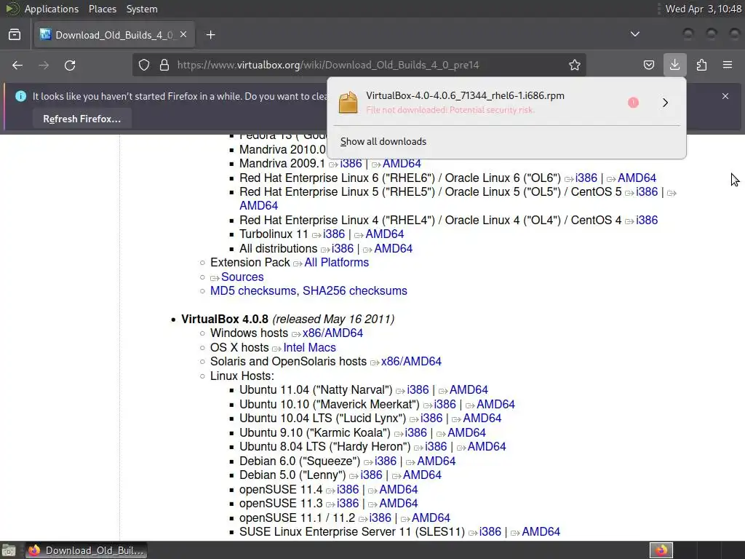List all tabs dropdown arrow
This screenshot has width=745, height=559.
[634, 34]
